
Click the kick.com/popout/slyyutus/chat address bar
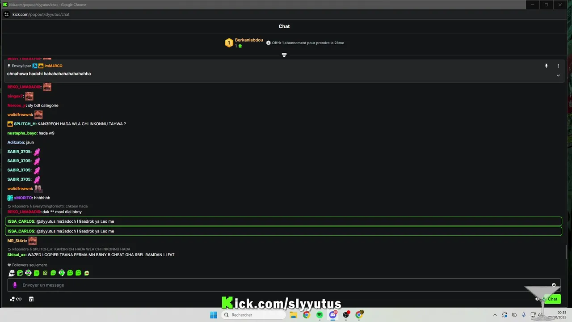41,14
